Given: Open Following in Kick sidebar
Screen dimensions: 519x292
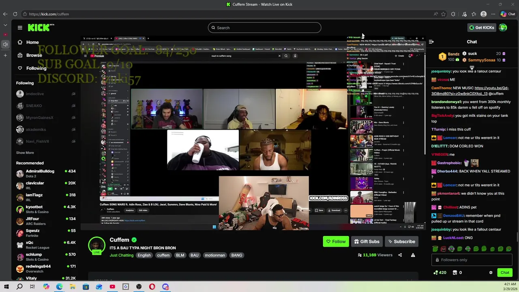Looking at the screenshot, I should coord(32,68).
